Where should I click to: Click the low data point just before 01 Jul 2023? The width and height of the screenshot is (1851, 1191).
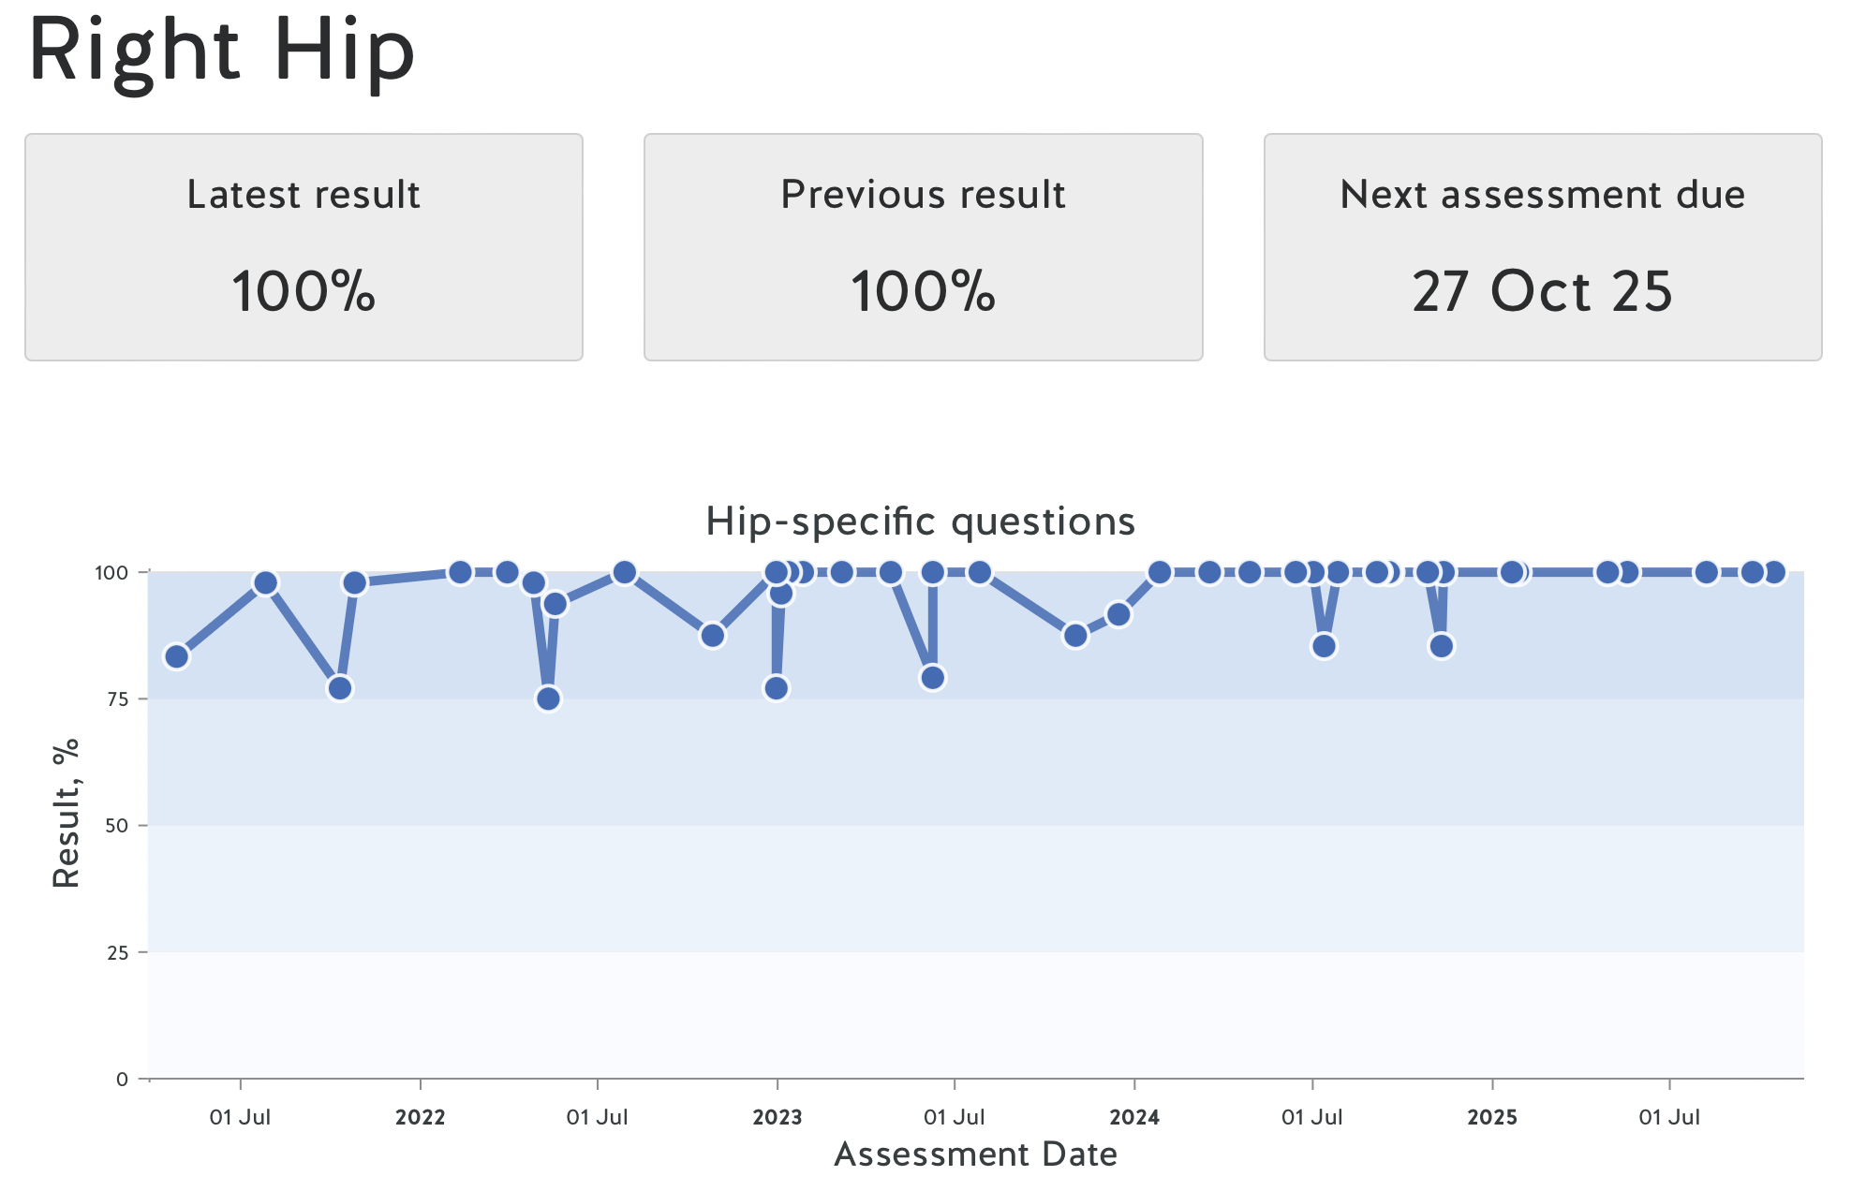click(932, 678)
